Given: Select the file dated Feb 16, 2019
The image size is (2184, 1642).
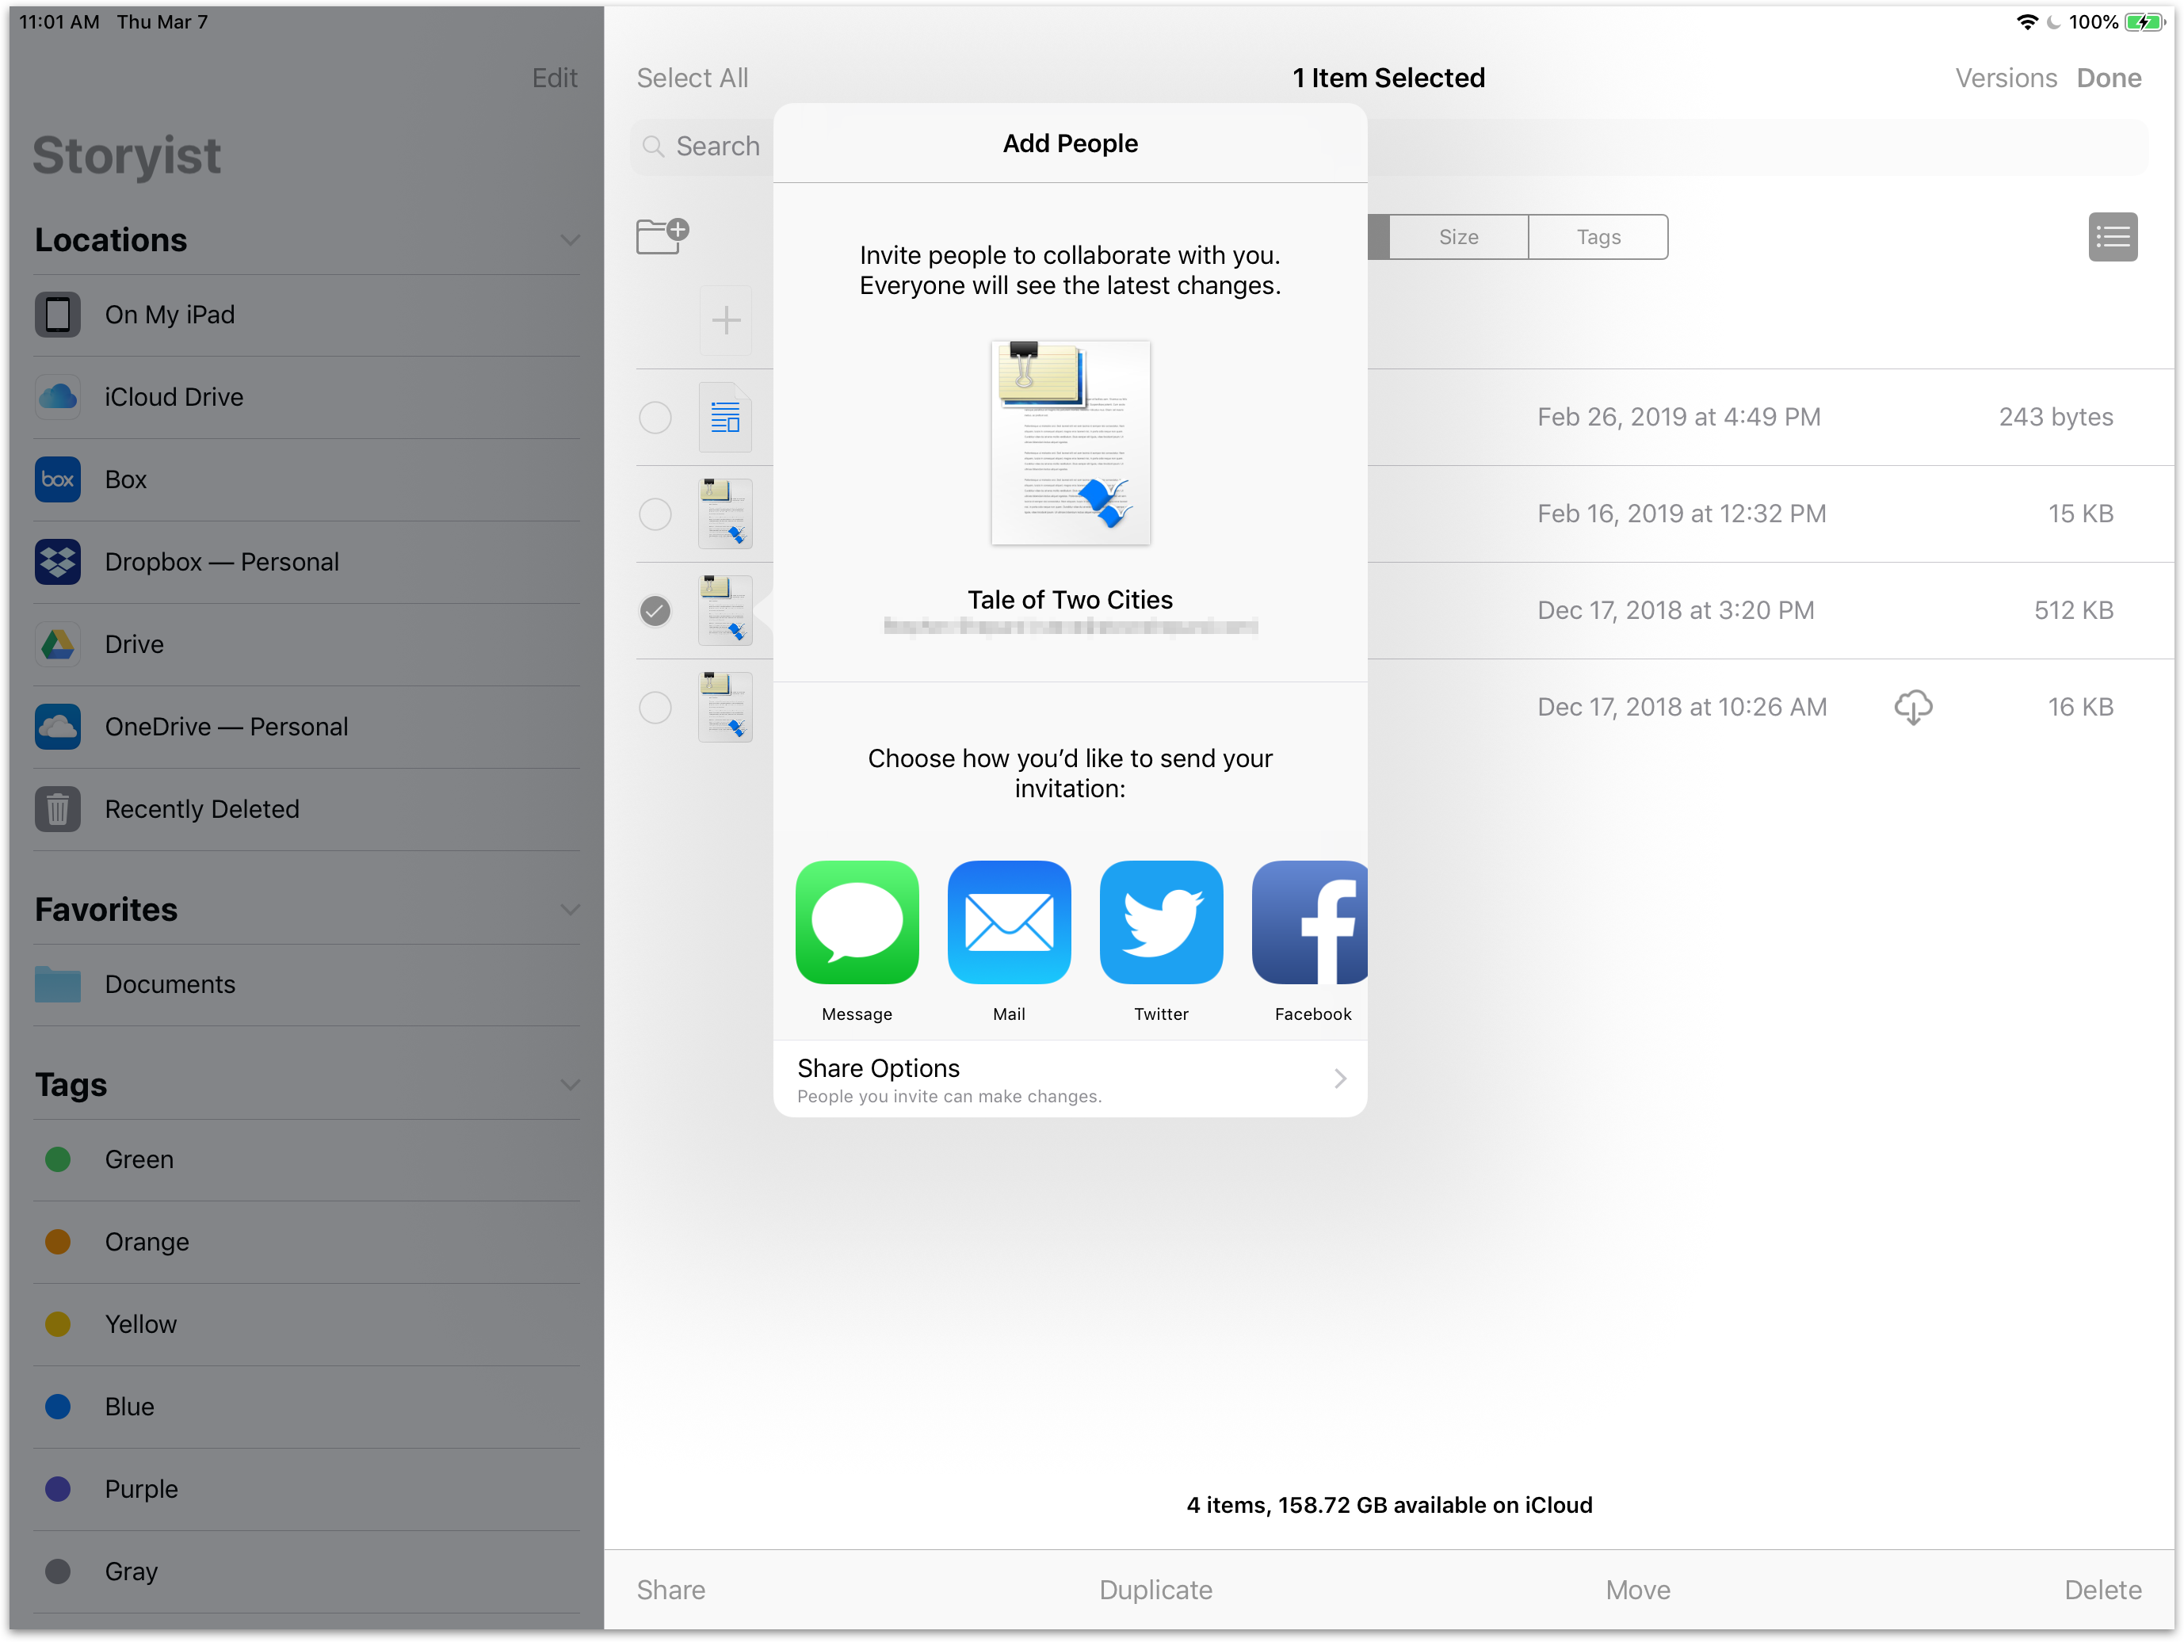Looking at the screenshot, I should 655,514.
